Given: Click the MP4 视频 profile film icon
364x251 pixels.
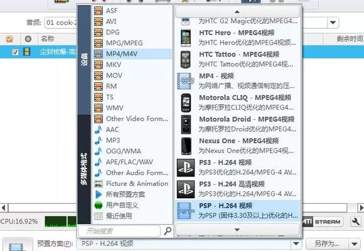Looking at the screenshot, I should click(185, 81).
